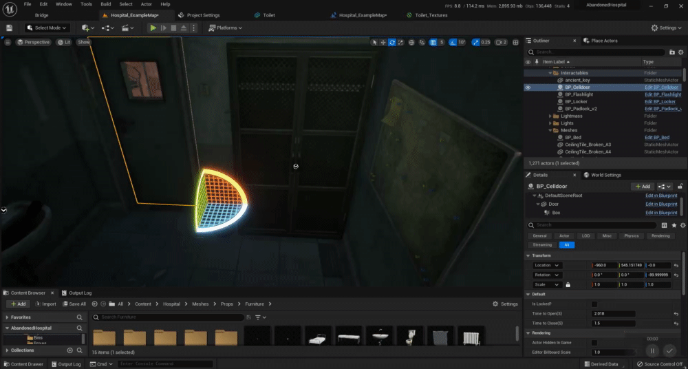Open the Select Mode dropdown
This screenshot has width=688, height=369.
click(x=47, y=28)
